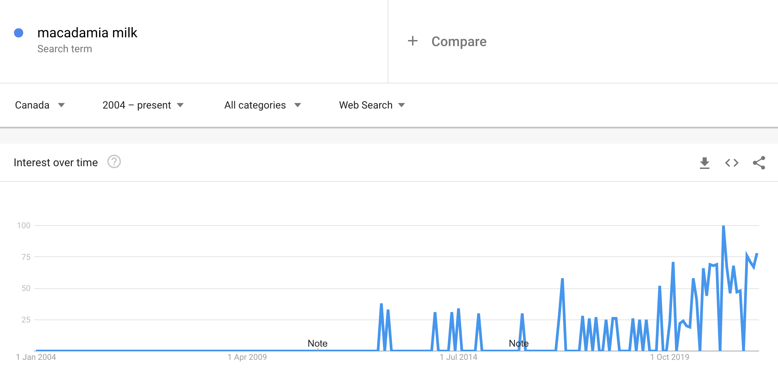Open the Canada region dropdown

pos(40,105)
